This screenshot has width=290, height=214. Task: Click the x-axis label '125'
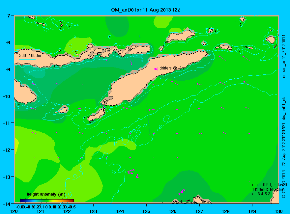146,211
